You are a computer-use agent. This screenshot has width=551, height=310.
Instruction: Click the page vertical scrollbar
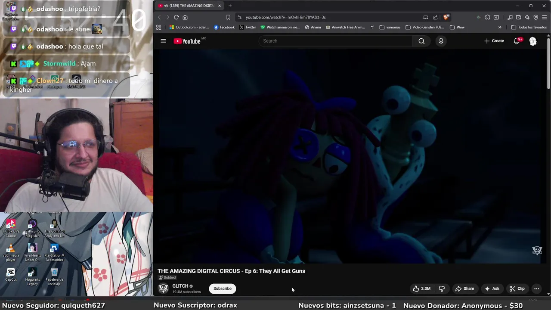[x=548, y=65]
